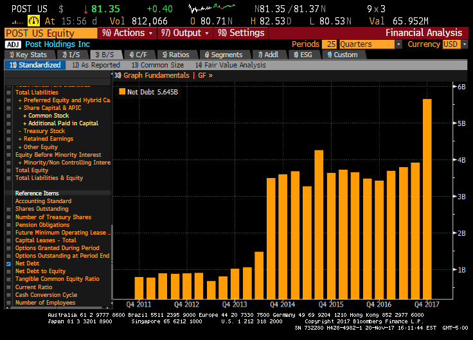This screenshot has height=340, width=473.
Task: Open the Quarters period type dropdown arrow
Action: 398,44
